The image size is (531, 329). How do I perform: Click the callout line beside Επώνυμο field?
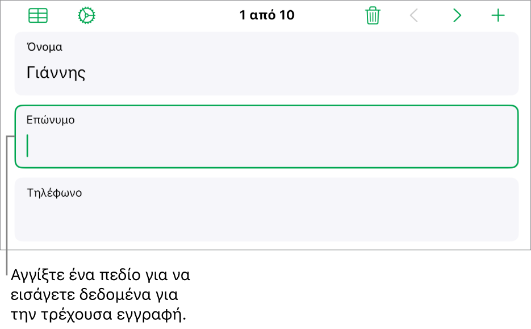[7, 203]
